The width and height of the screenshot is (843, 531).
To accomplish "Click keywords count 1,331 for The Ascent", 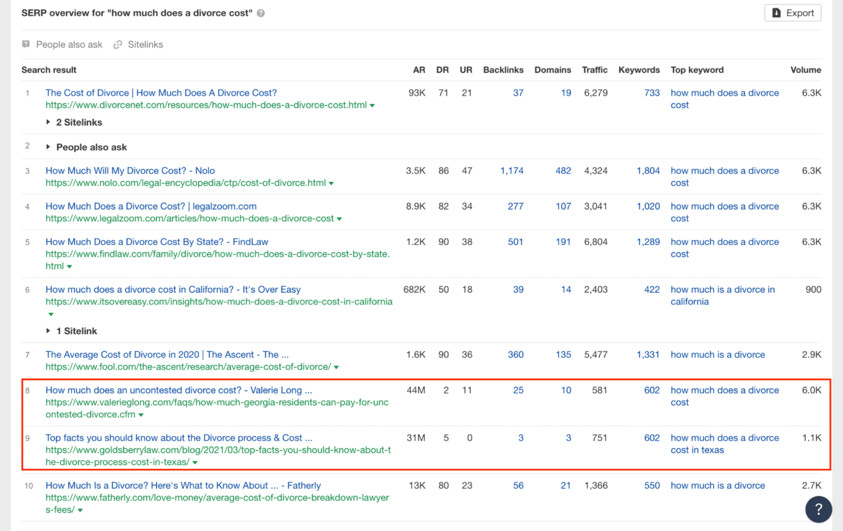I will click(x=648, y=354).
